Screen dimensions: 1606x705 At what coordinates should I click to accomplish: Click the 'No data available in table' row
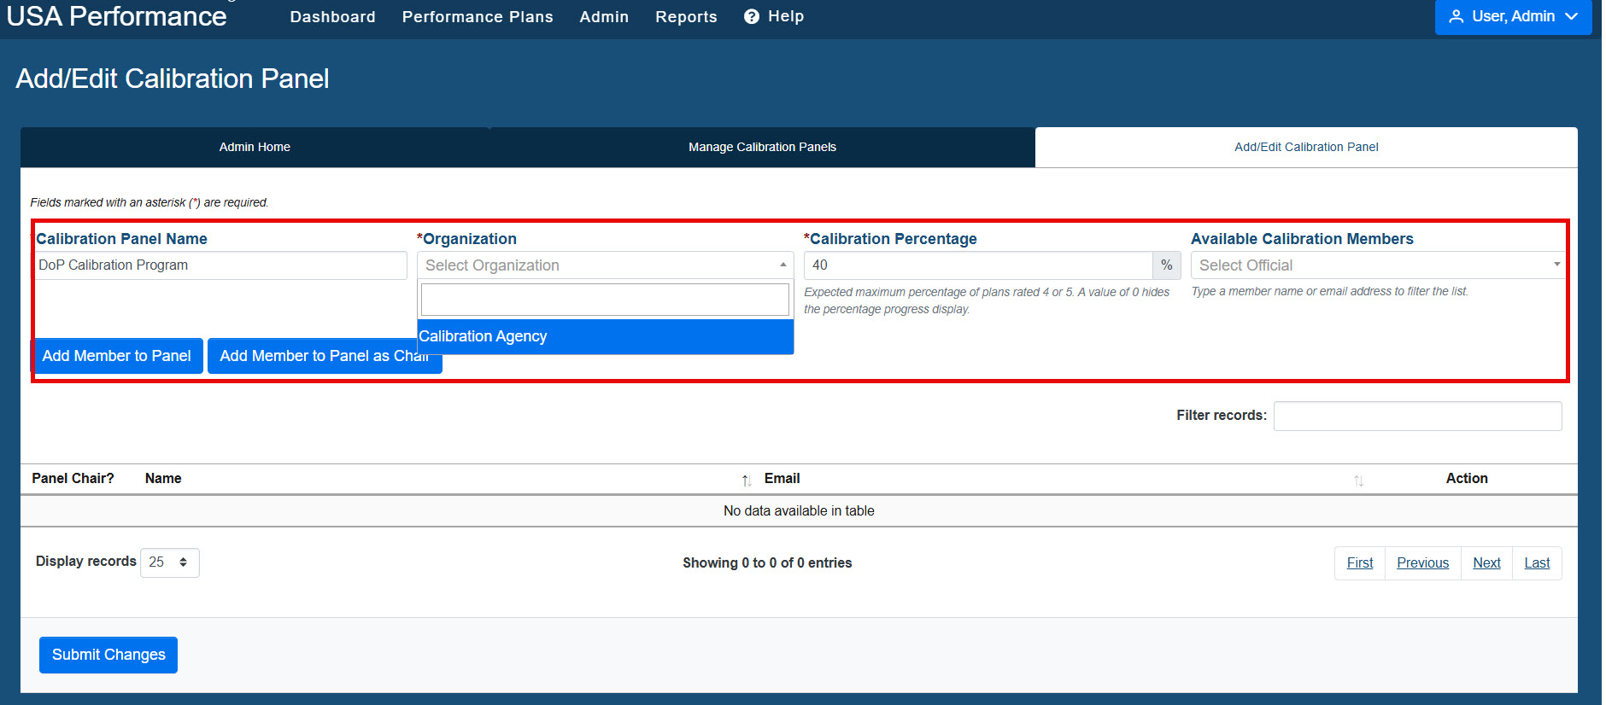799,511
